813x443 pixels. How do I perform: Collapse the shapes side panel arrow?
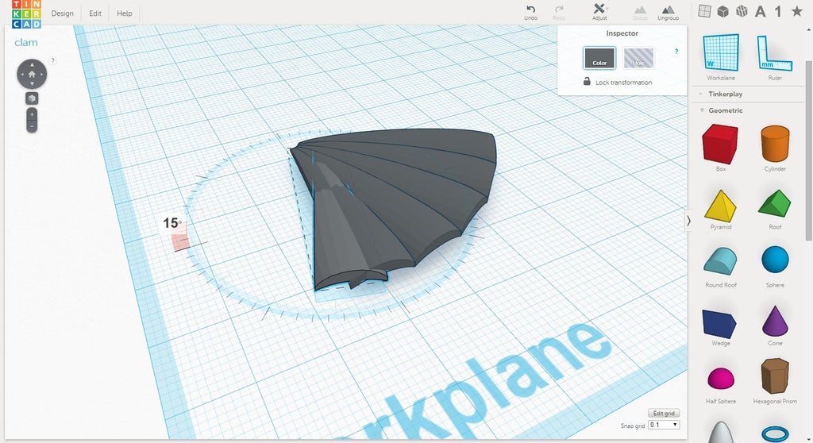pyautogui.click(x=688, y=221)
